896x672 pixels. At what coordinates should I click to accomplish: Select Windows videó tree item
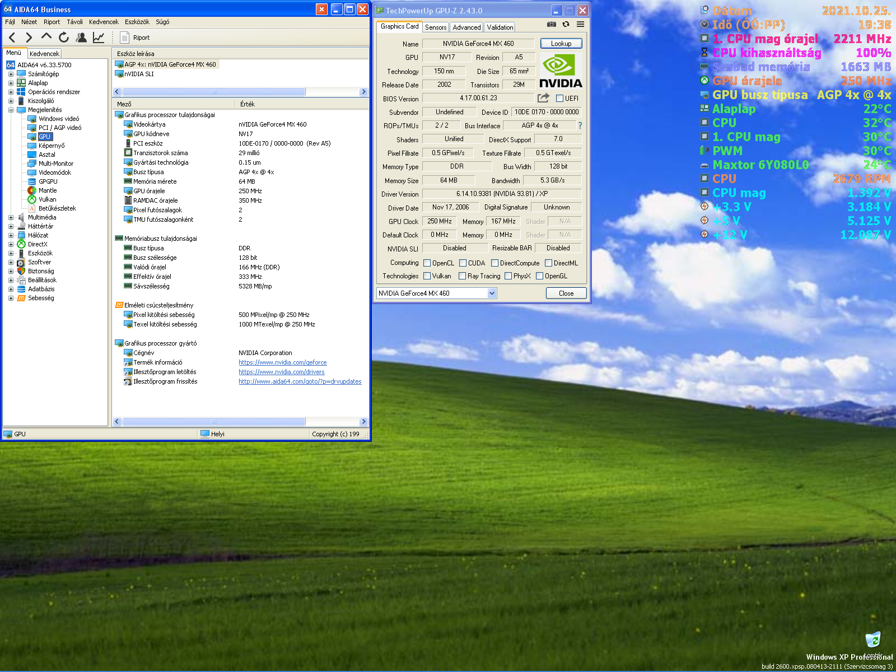coord(59,119)
